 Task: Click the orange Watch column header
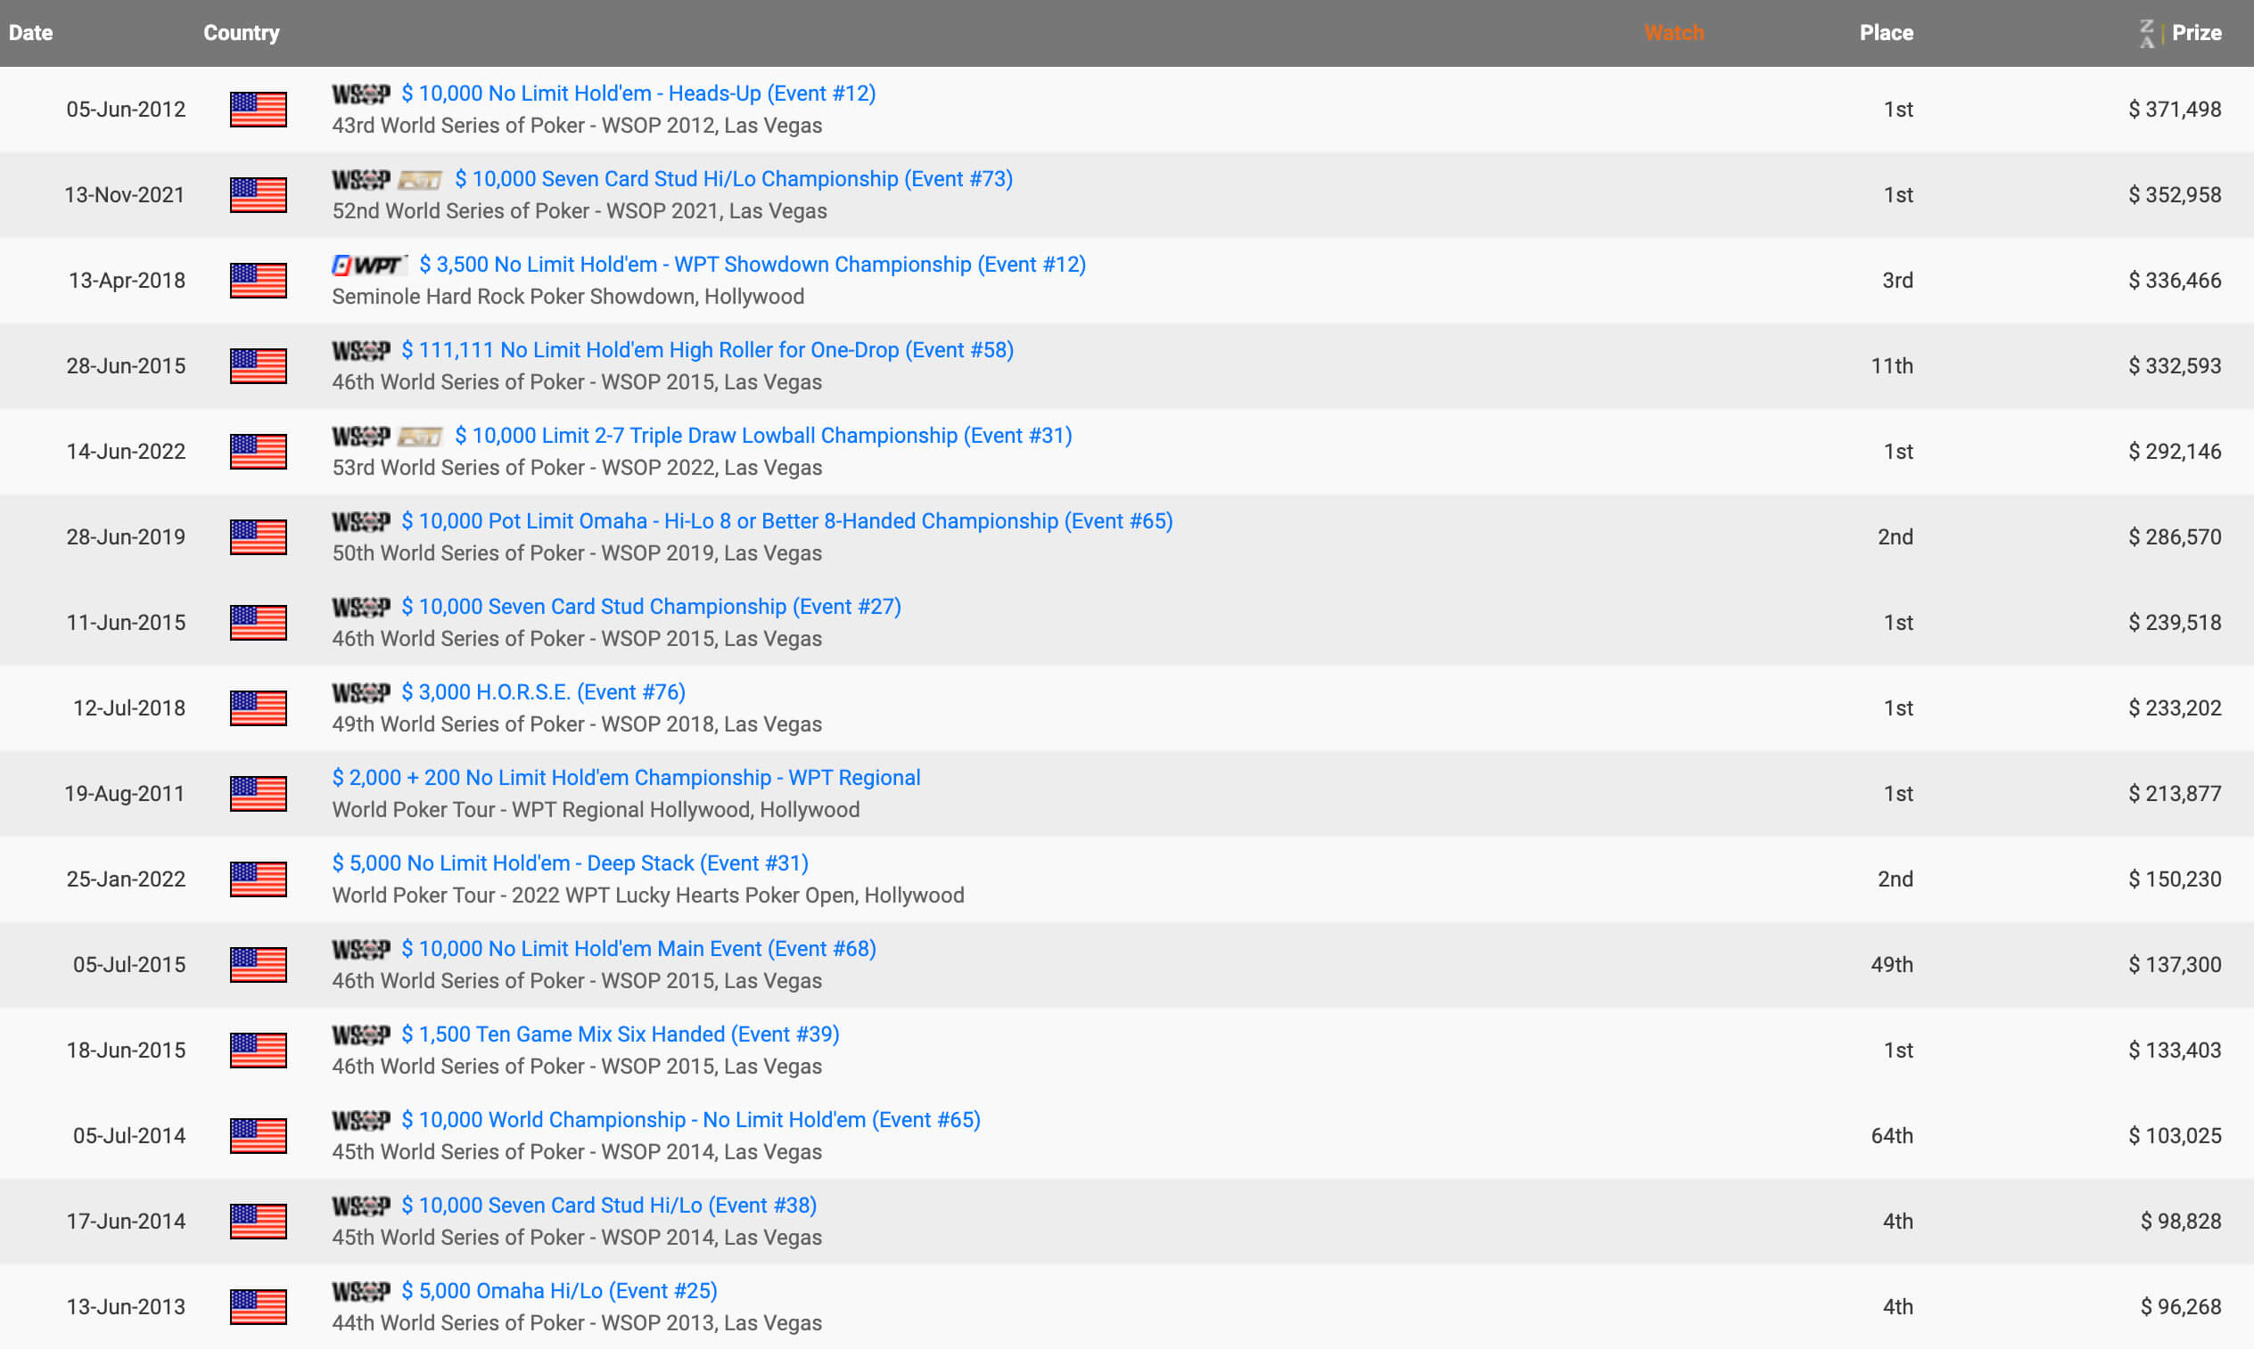[x=1673, y=33]
